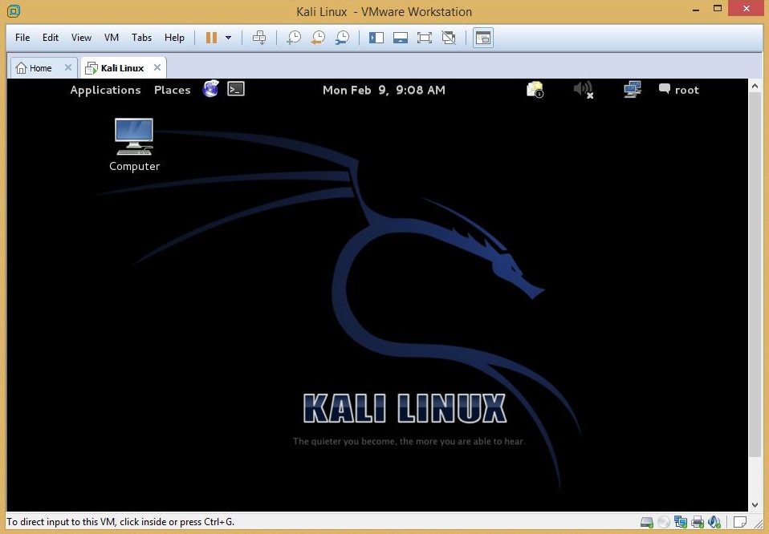The width and height of the screenshot is (769, 534).
Task: Toggle the library sidebar view
Action: [x=376, y=38]
